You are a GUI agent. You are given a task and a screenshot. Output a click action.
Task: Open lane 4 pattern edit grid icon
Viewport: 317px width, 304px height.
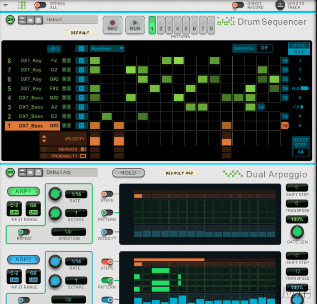82,98
